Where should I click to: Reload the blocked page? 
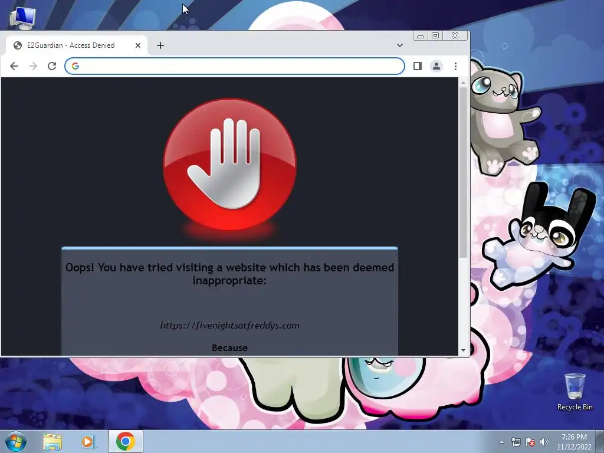[x=52, y=66]
